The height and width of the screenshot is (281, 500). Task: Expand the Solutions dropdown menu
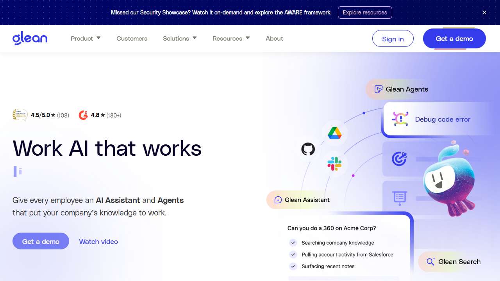[180, 39]
